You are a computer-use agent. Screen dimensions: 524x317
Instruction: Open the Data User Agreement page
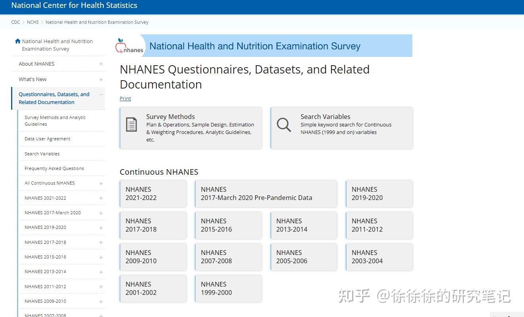click(47, 139)
